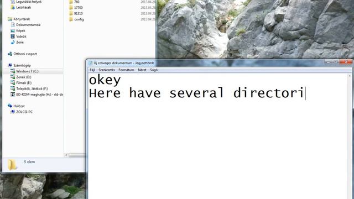Viewport: 354px width, 199px height.
Task: Select the 760 folder in Explorer
Action: (77, 2)
